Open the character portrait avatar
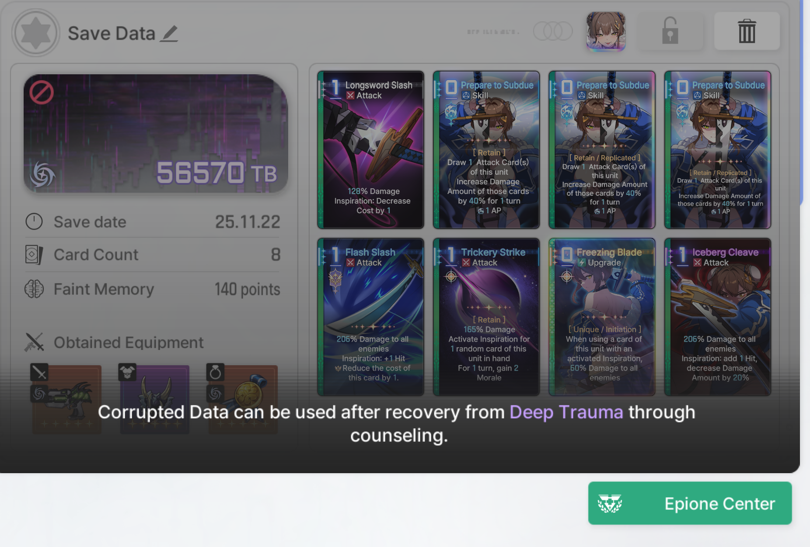This screenshot has width=810, height=547. (606, 31)
